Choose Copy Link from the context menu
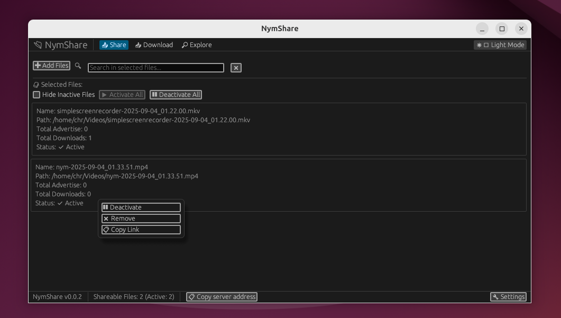The image size is (561, 318). click(141, 230)
